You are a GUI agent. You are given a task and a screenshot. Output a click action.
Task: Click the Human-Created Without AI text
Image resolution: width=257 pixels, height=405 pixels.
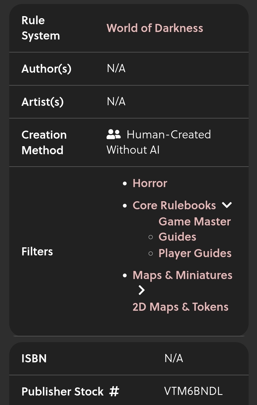pos(159,142)
